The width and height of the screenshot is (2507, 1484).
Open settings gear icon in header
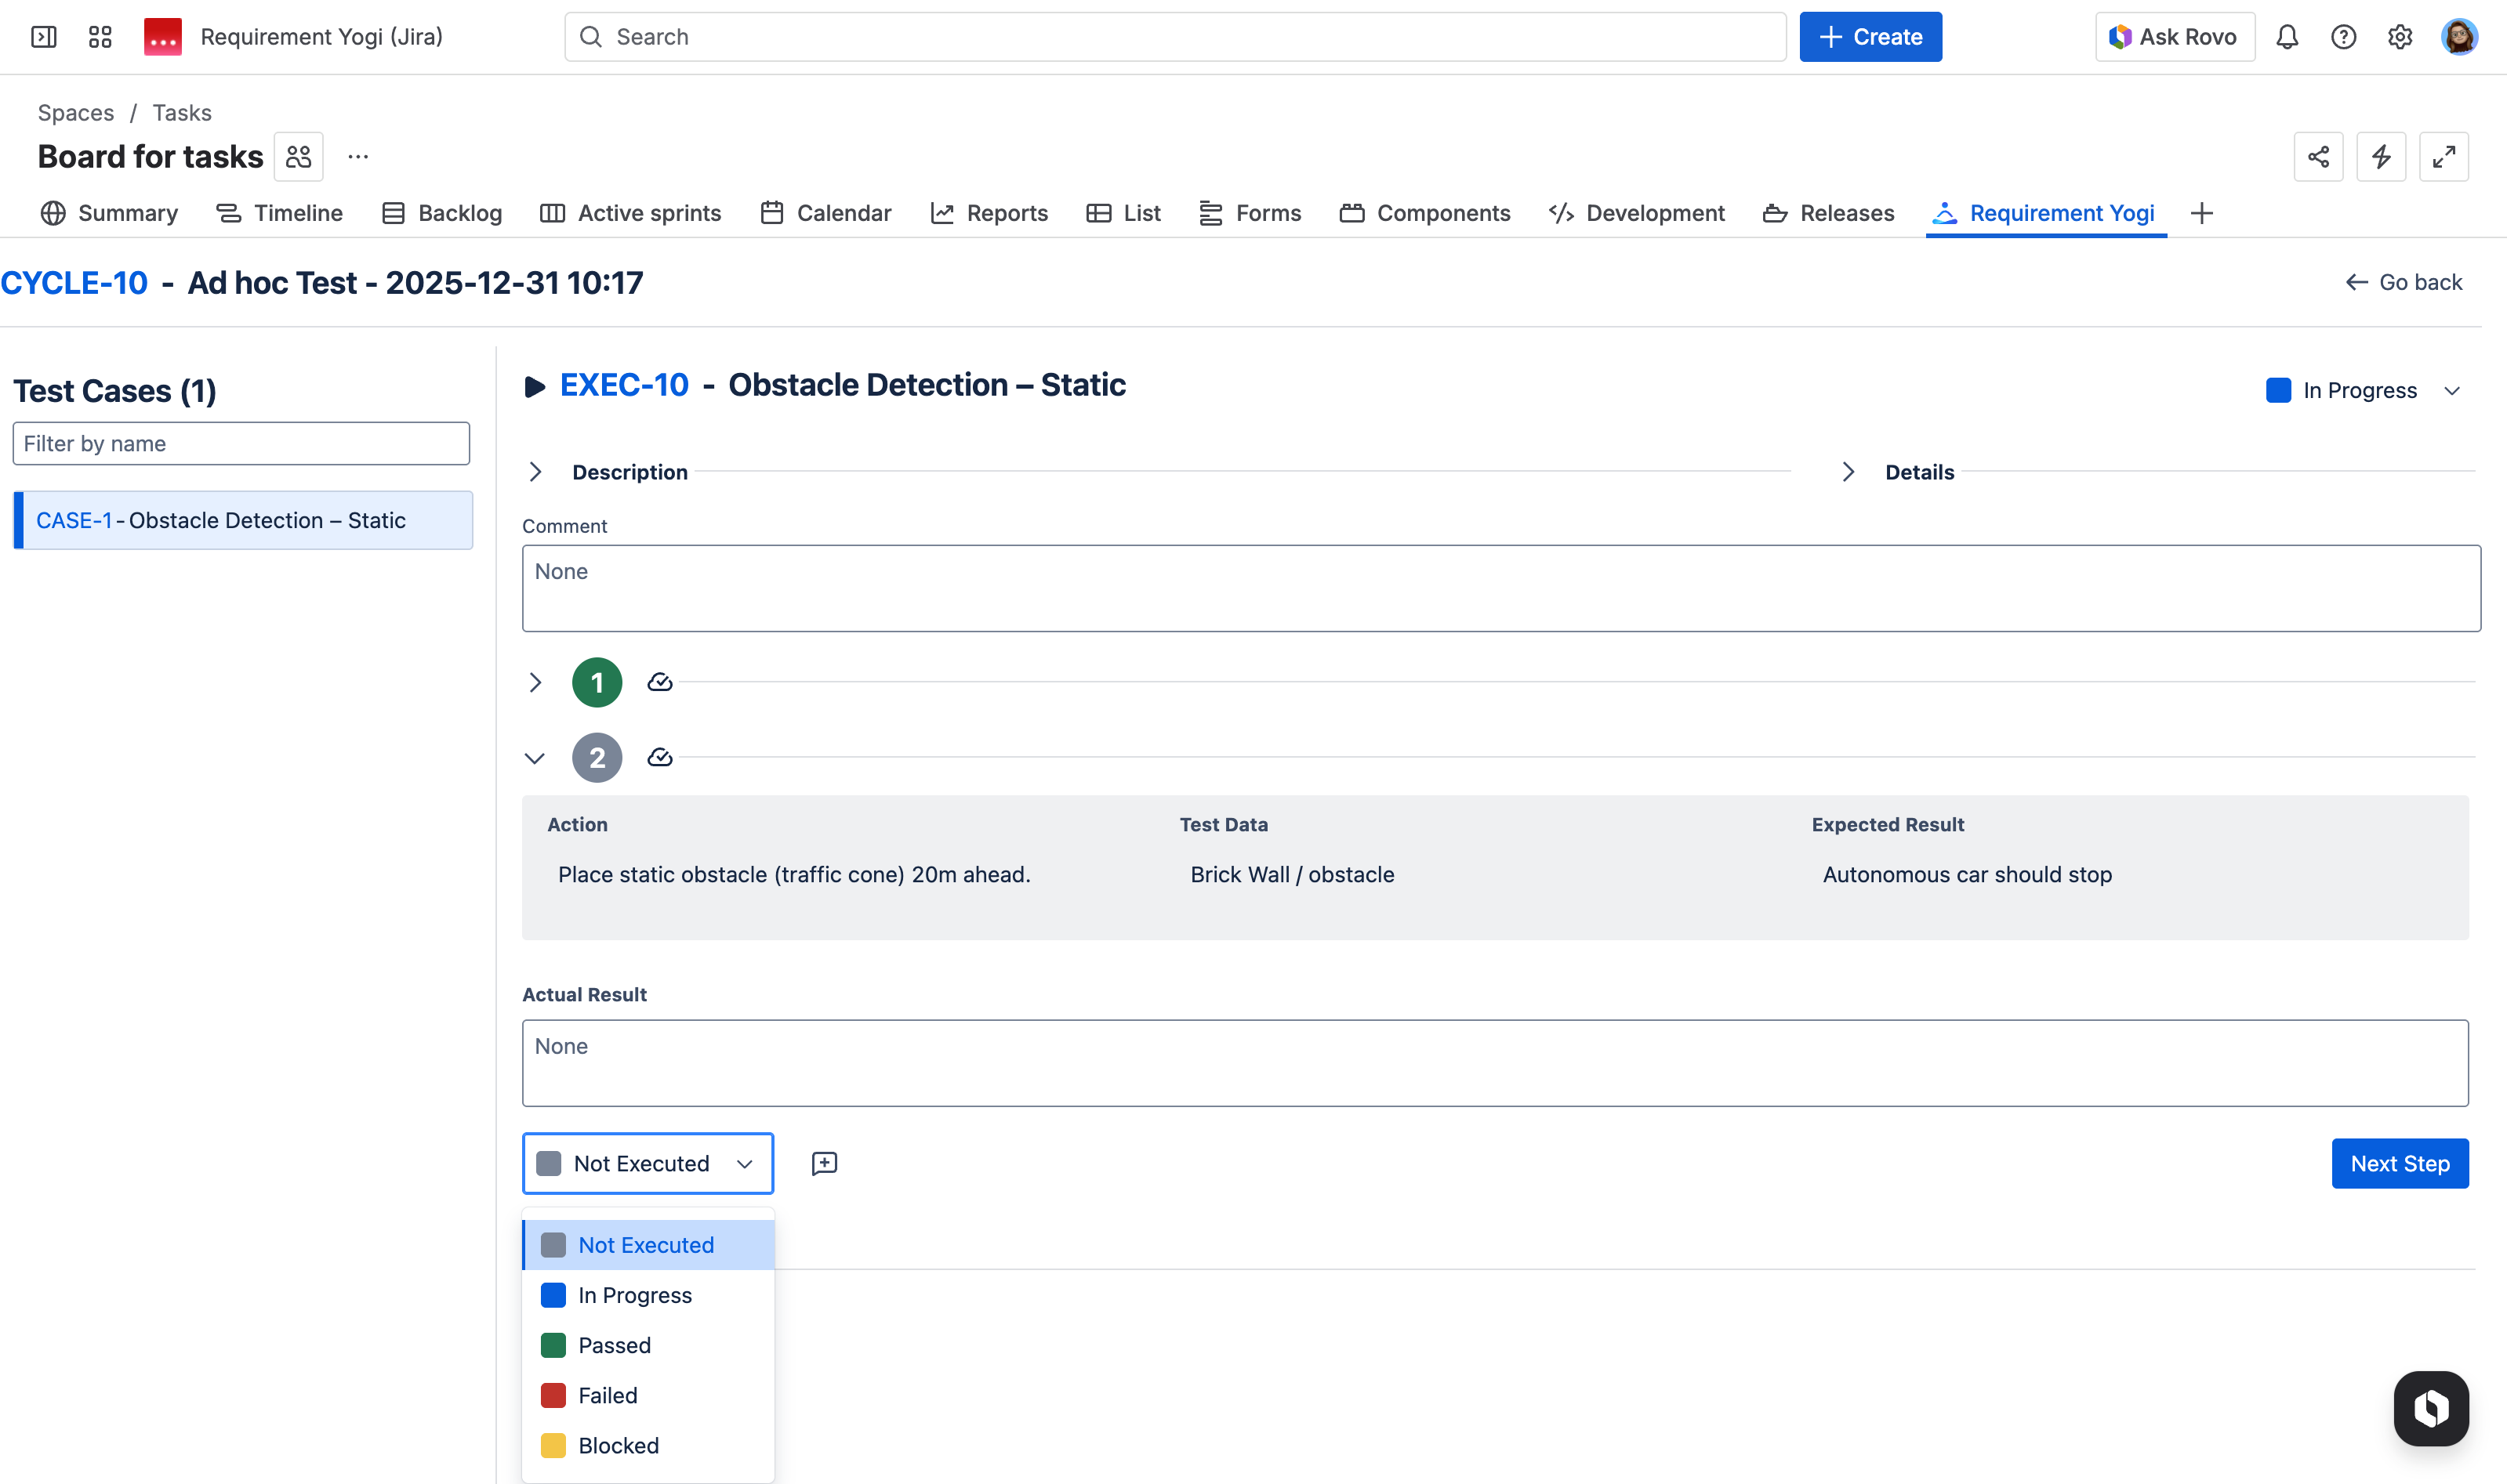click(2400, 37)
